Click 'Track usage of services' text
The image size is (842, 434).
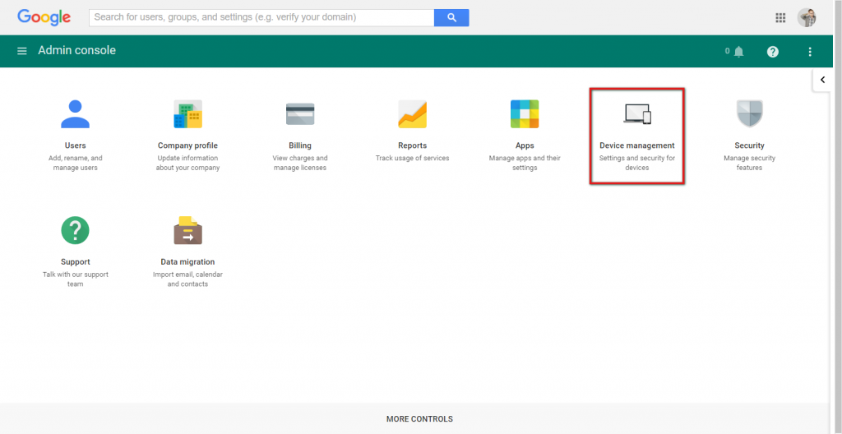point(413,159)
